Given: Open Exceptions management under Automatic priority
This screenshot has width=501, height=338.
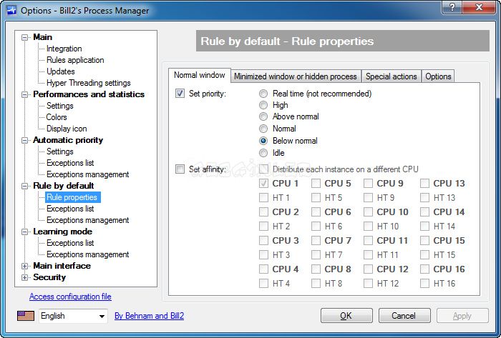Looking at the screenshot, I should (x=87, y=174).
